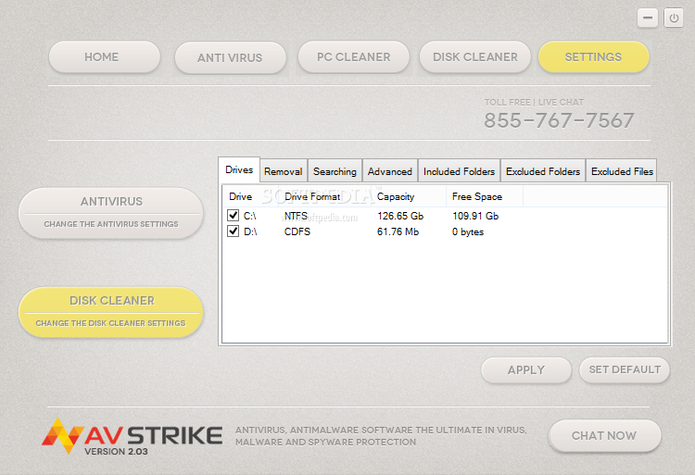
Task: Sort by Free Space column header
Action: [x=484, y=196]
